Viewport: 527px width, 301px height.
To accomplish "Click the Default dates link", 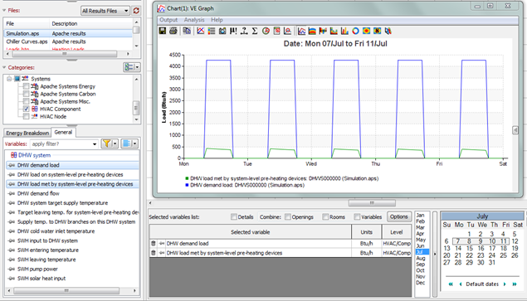I will click(482, 284).
